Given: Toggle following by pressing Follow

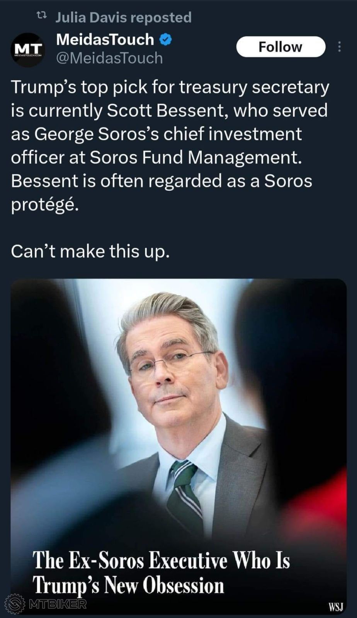Looking at the screenshot, I should click(281, 47).
